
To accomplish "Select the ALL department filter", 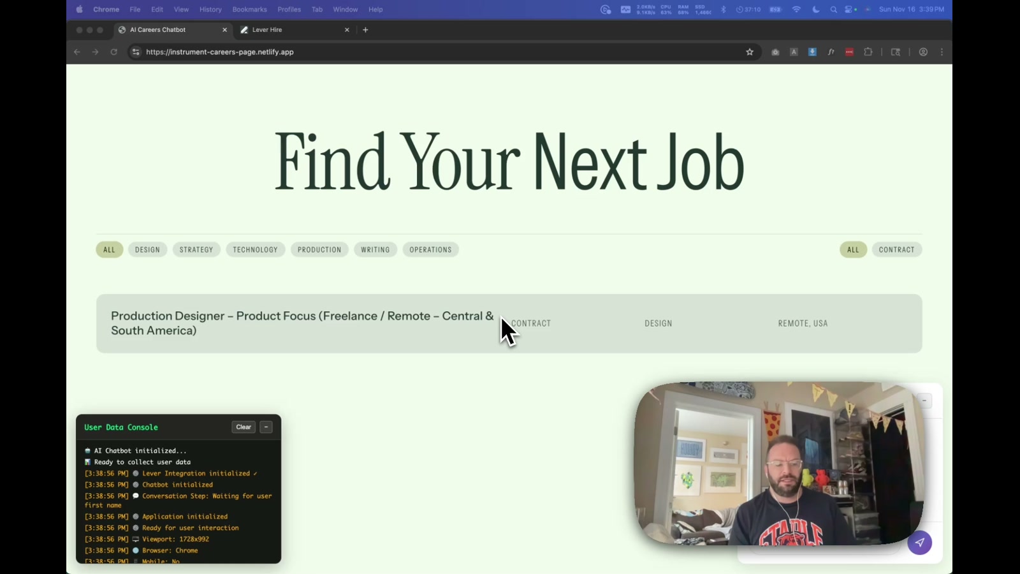I will coord(109,250).
